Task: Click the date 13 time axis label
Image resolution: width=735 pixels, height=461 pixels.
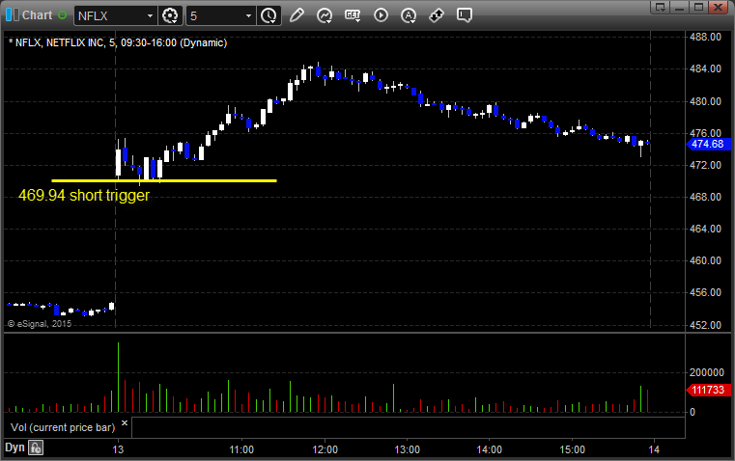Action: click(x=118, y=449)
